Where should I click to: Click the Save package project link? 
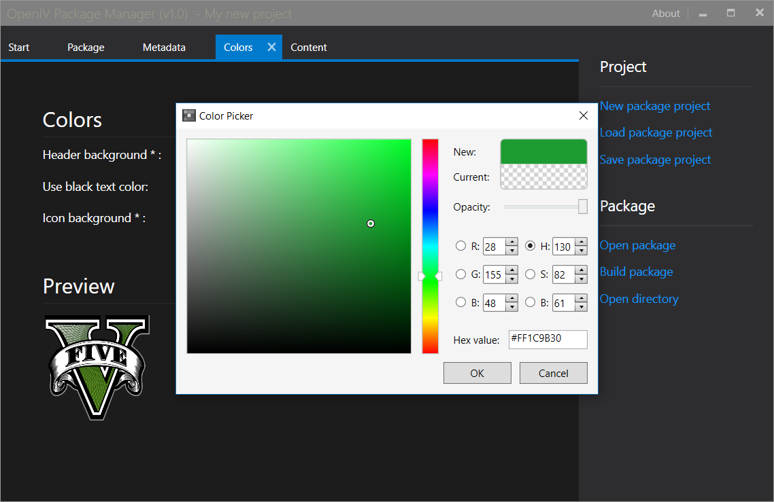pos(655,160)
